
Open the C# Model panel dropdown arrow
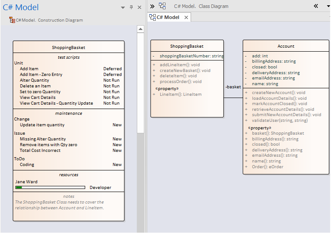click(x=123, y=8)
